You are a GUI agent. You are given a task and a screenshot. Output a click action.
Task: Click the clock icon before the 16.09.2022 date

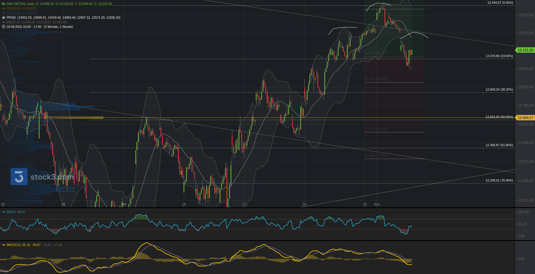coord(3,27)
